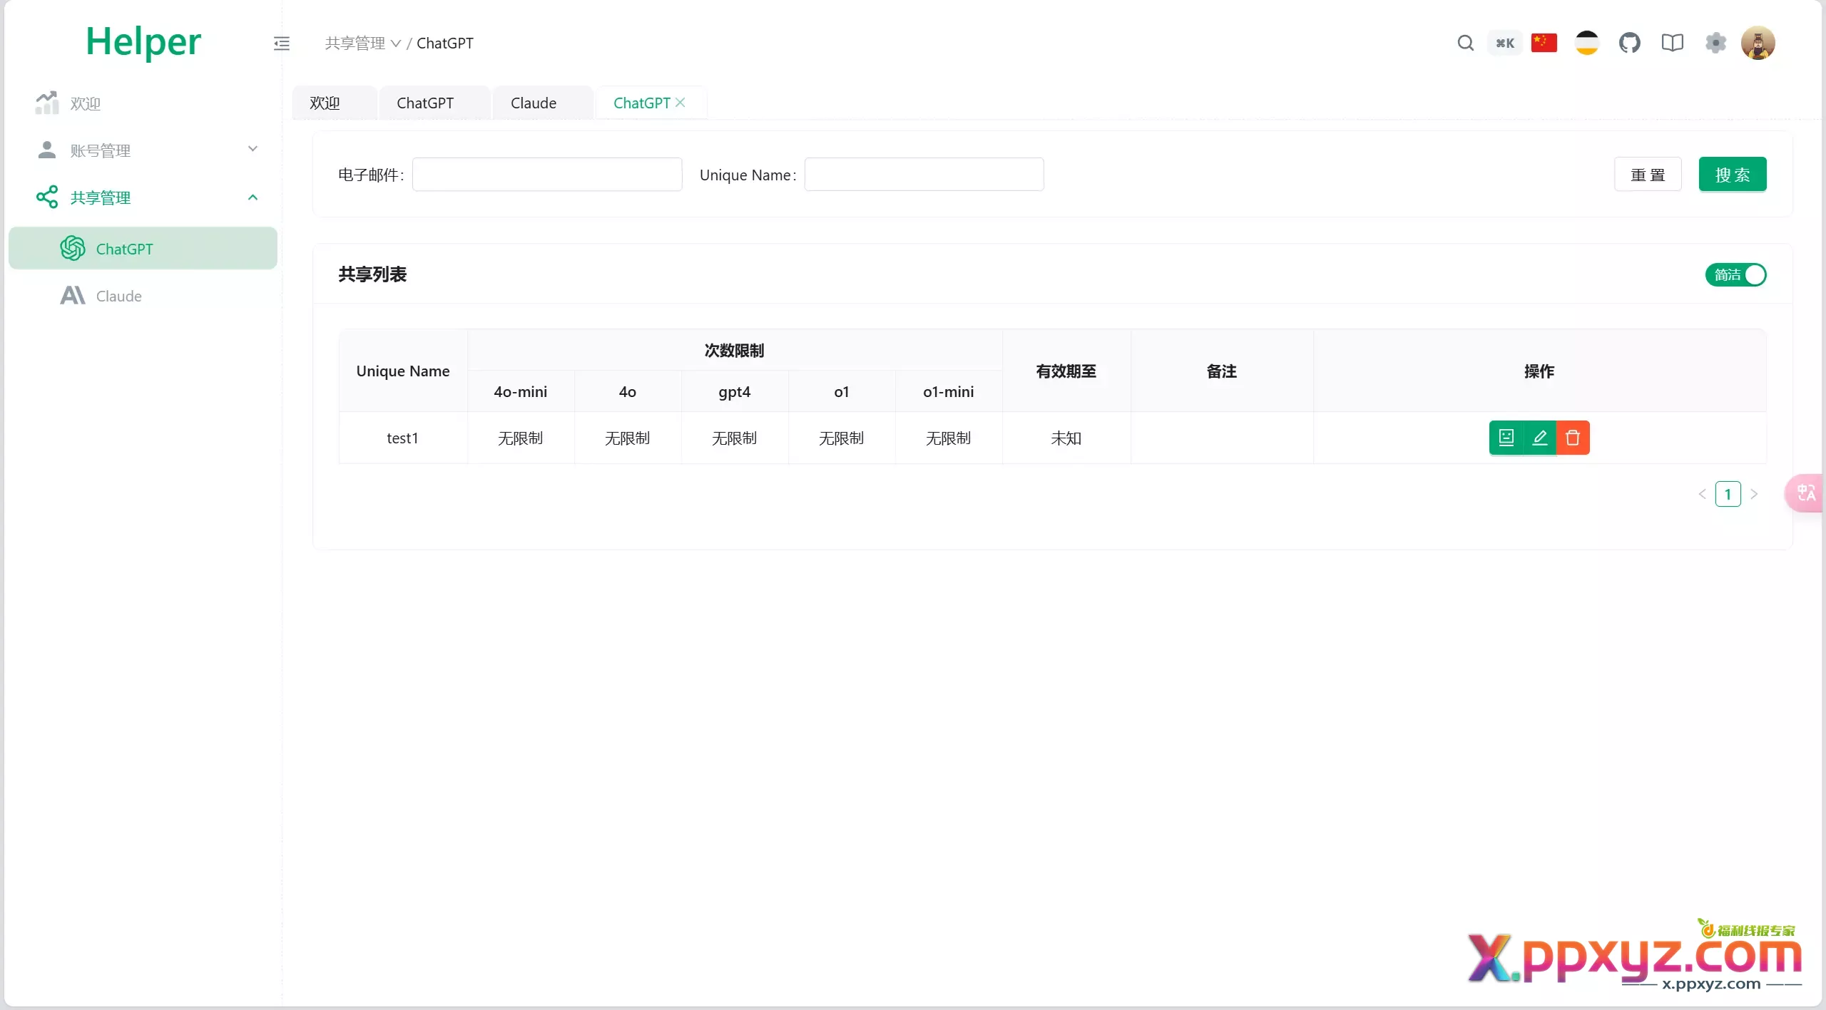This screenshot has height=1010, width=1826.
Task: Click the gpt4 column header
Action: pyautogui.click(x=734, y=392)
